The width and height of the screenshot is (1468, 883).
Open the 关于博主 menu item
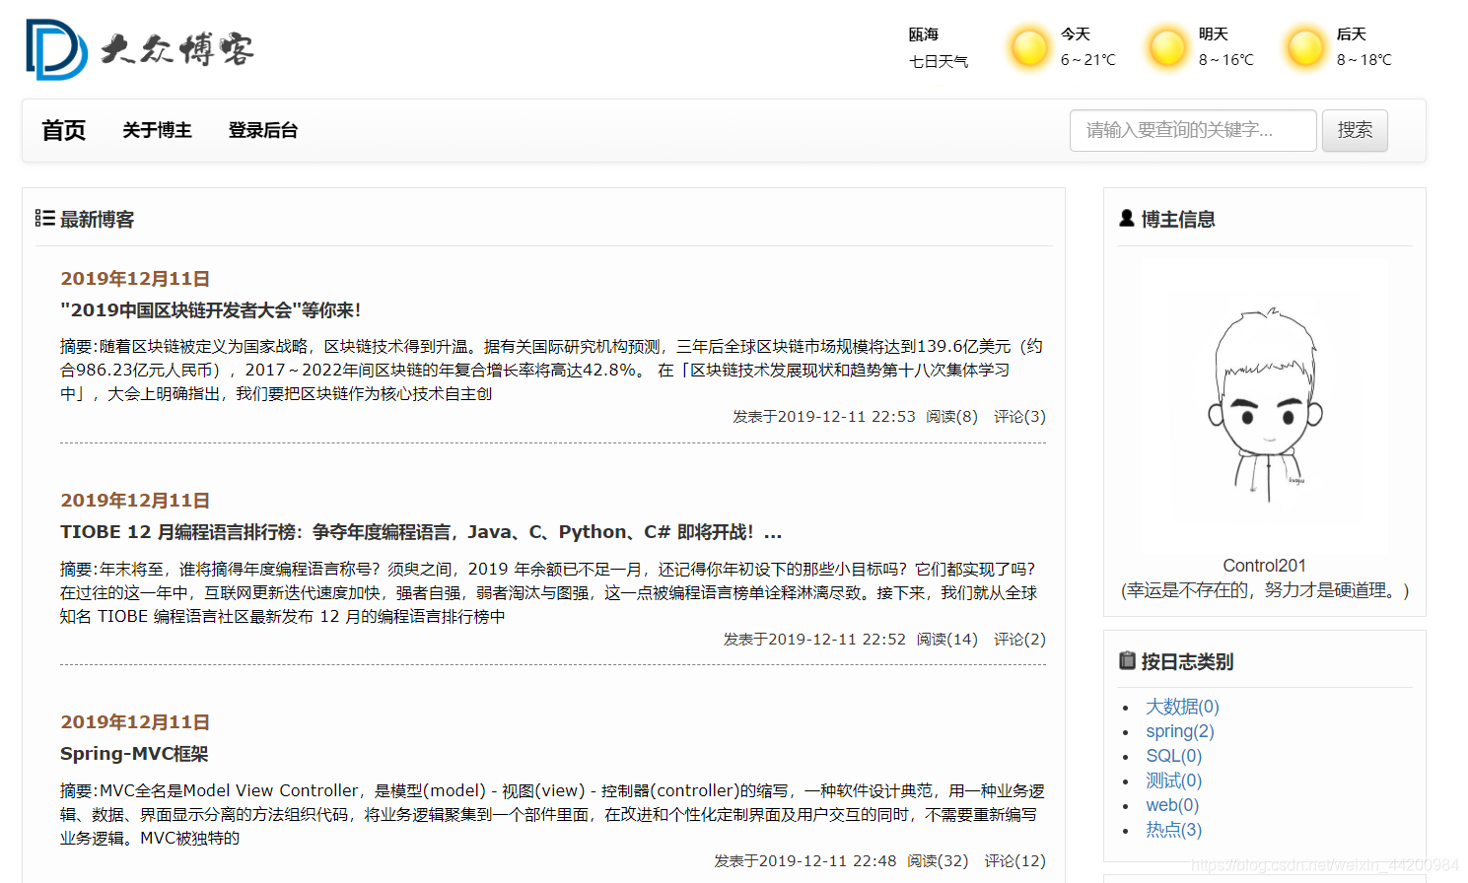(x=157, y=130)
